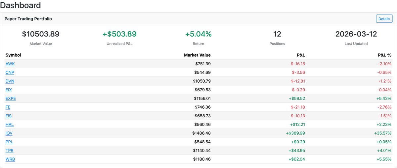This screenshot has width=397, height=168.
Task: Select CNP percentage -0.65%
Action: pyautogui.click(x=385, y=72)
